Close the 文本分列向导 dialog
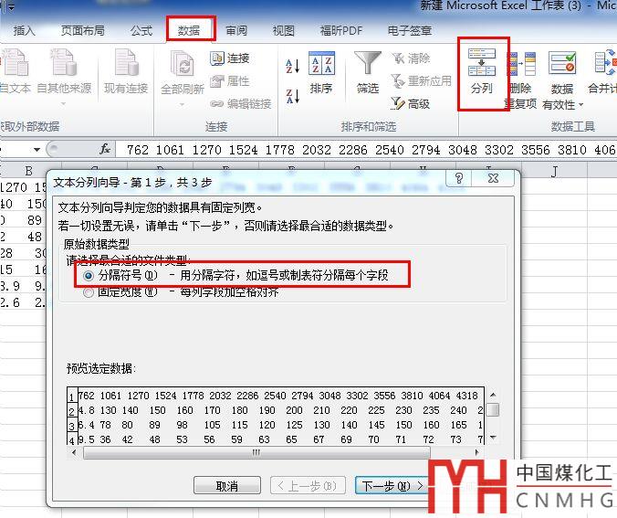Image resolution: width=617 pixels, height=518 pixels. pyautogui.click(x=493, y=178)
